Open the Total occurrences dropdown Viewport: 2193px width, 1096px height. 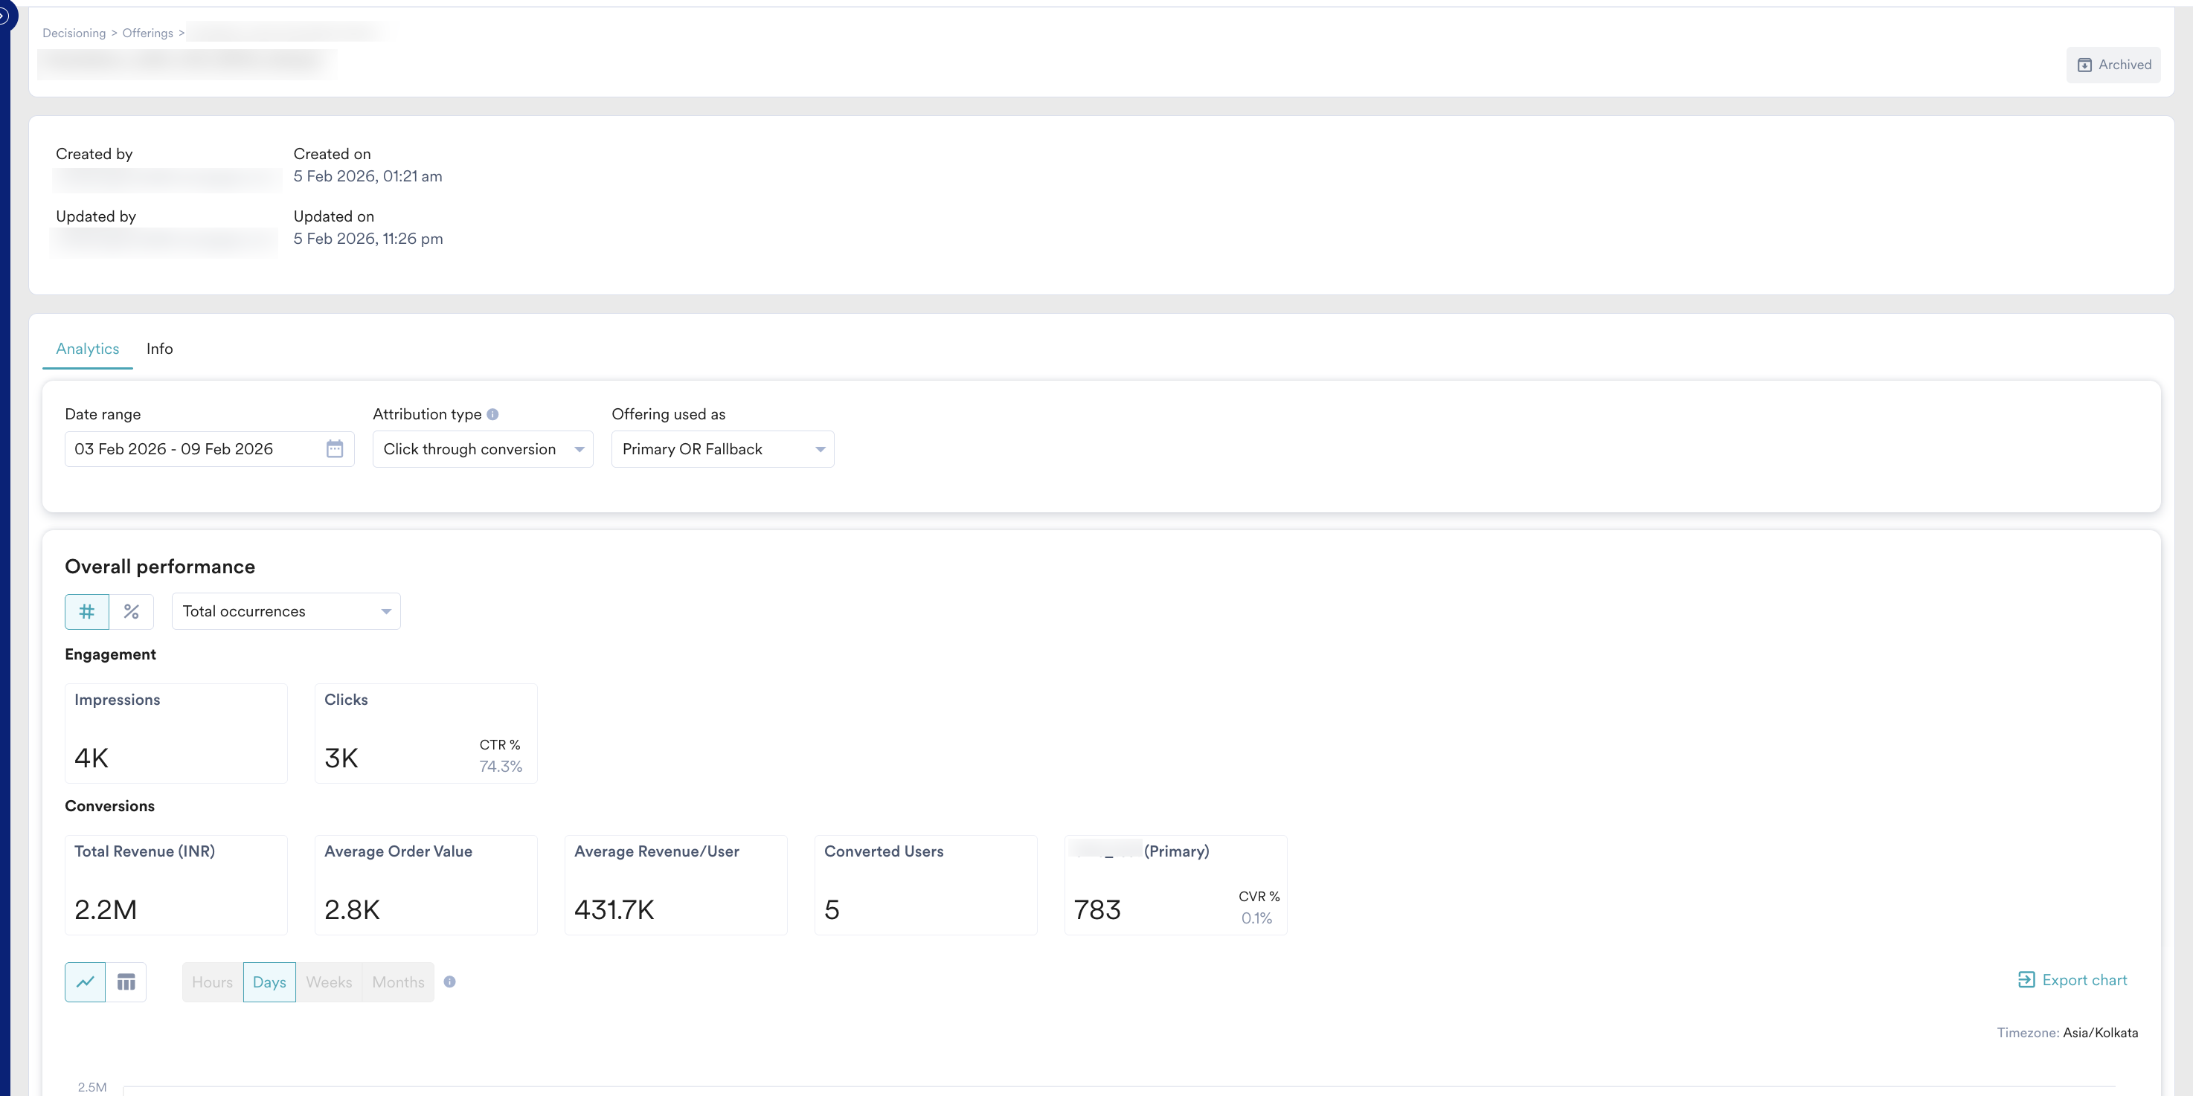click(285, 611)
